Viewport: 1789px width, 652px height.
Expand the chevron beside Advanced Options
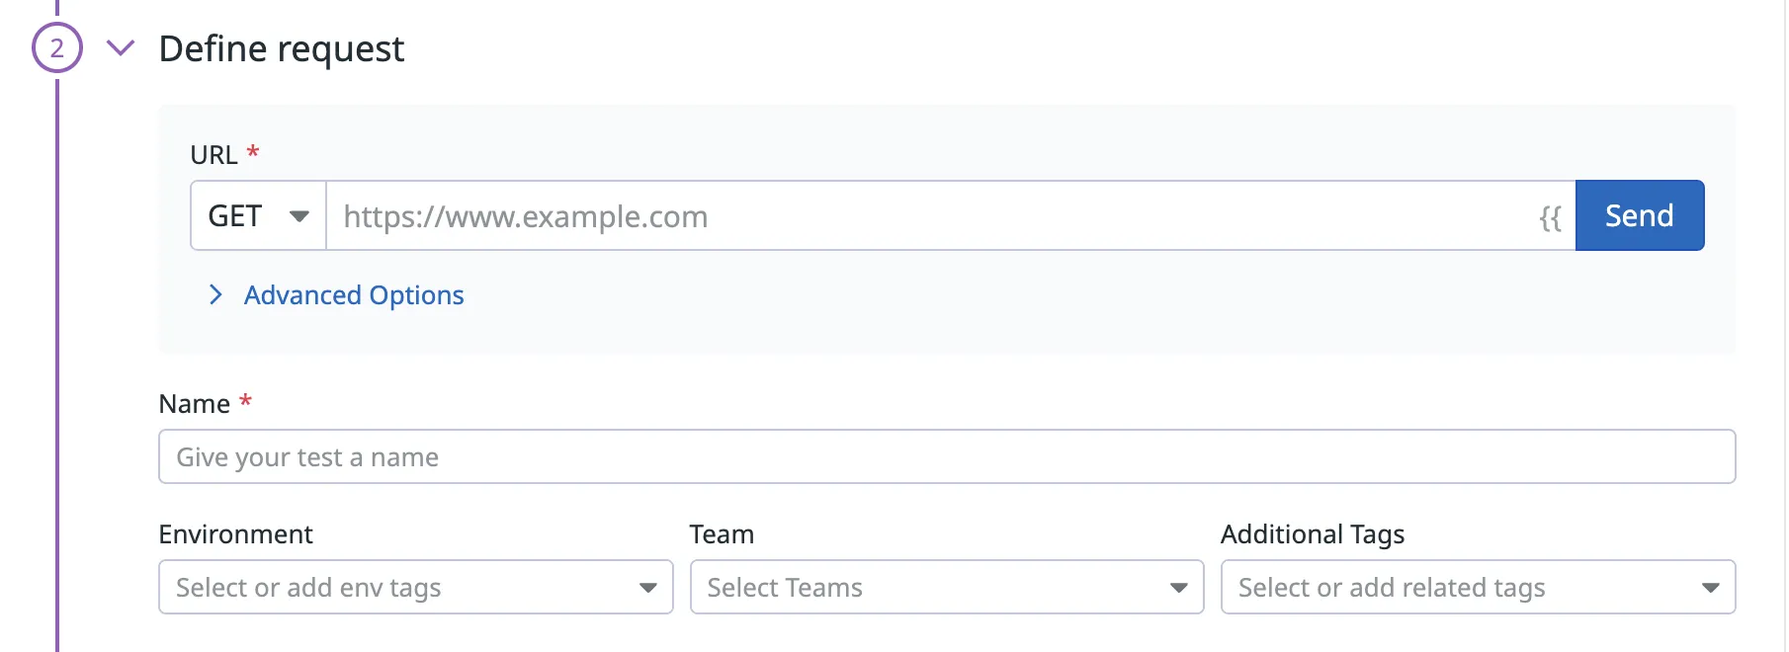point(215,294)
